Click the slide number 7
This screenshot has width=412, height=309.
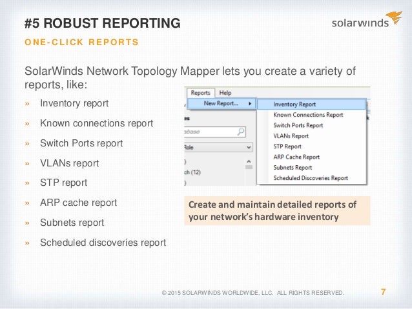[383, 292]
